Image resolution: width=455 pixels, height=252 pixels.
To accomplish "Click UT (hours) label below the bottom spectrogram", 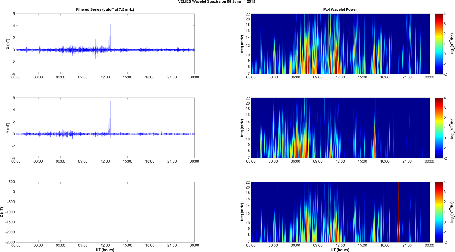I will point(340,250).
